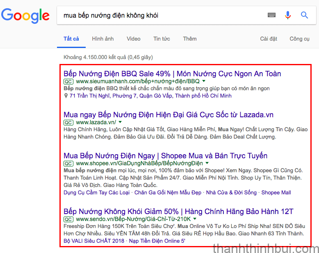Viewport: 319px width, 253px height.
Task: Open Shopee Mall sitelink
Action: 276,193
